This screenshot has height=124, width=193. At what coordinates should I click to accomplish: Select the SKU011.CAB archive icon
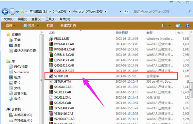coord(51,92)
